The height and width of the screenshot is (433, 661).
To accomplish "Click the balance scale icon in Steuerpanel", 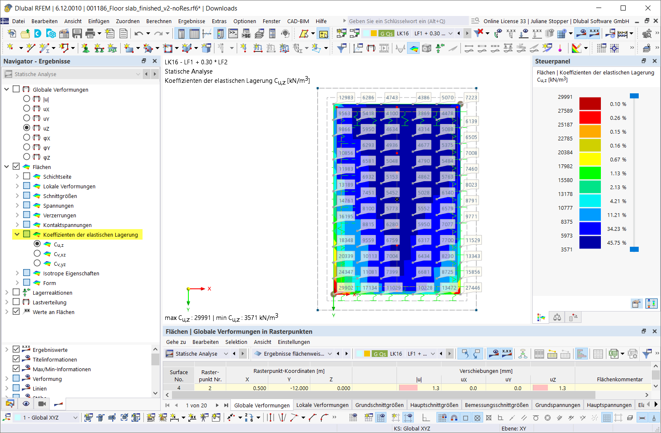I will click(557, 317).
